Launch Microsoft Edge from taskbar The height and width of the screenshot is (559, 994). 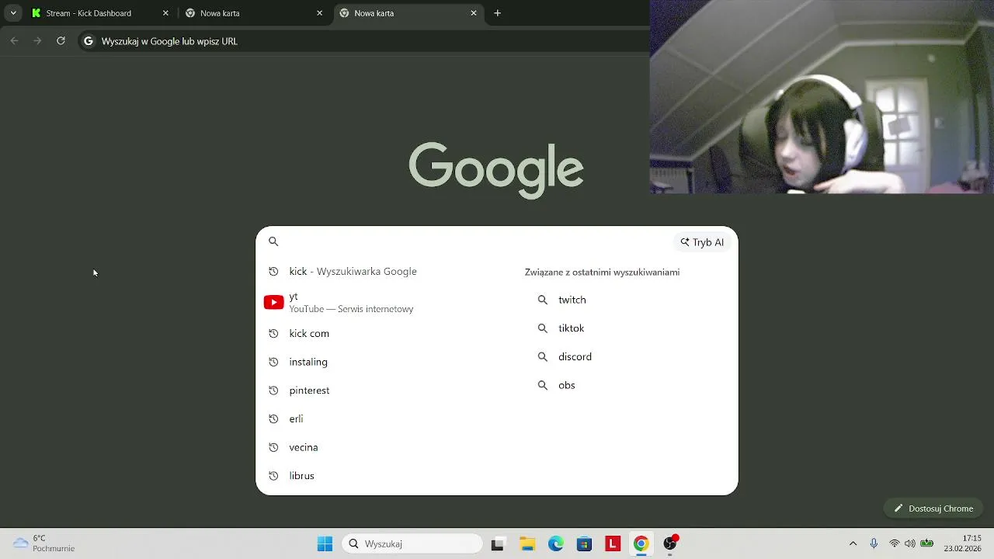556,543
